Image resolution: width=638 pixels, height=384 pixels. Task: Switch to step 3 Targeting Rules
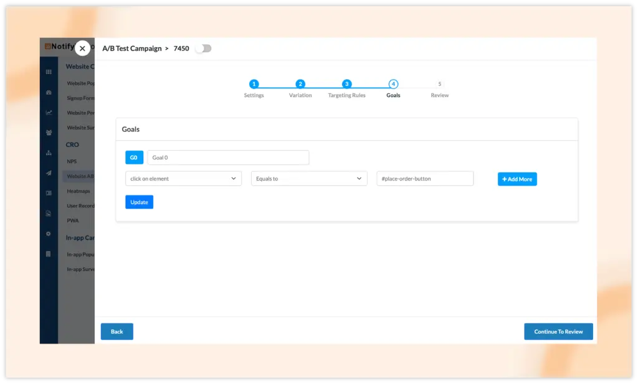tap(347, 84)
